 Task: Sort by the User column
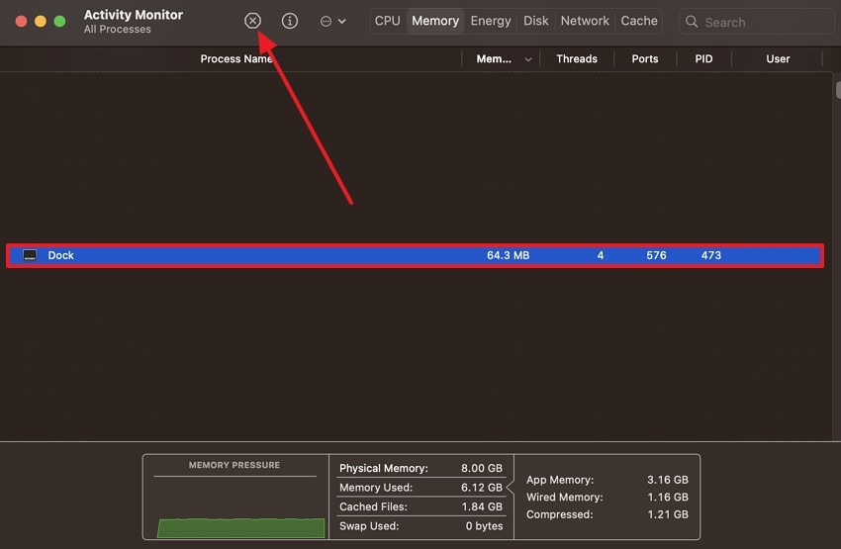[778, 59]
